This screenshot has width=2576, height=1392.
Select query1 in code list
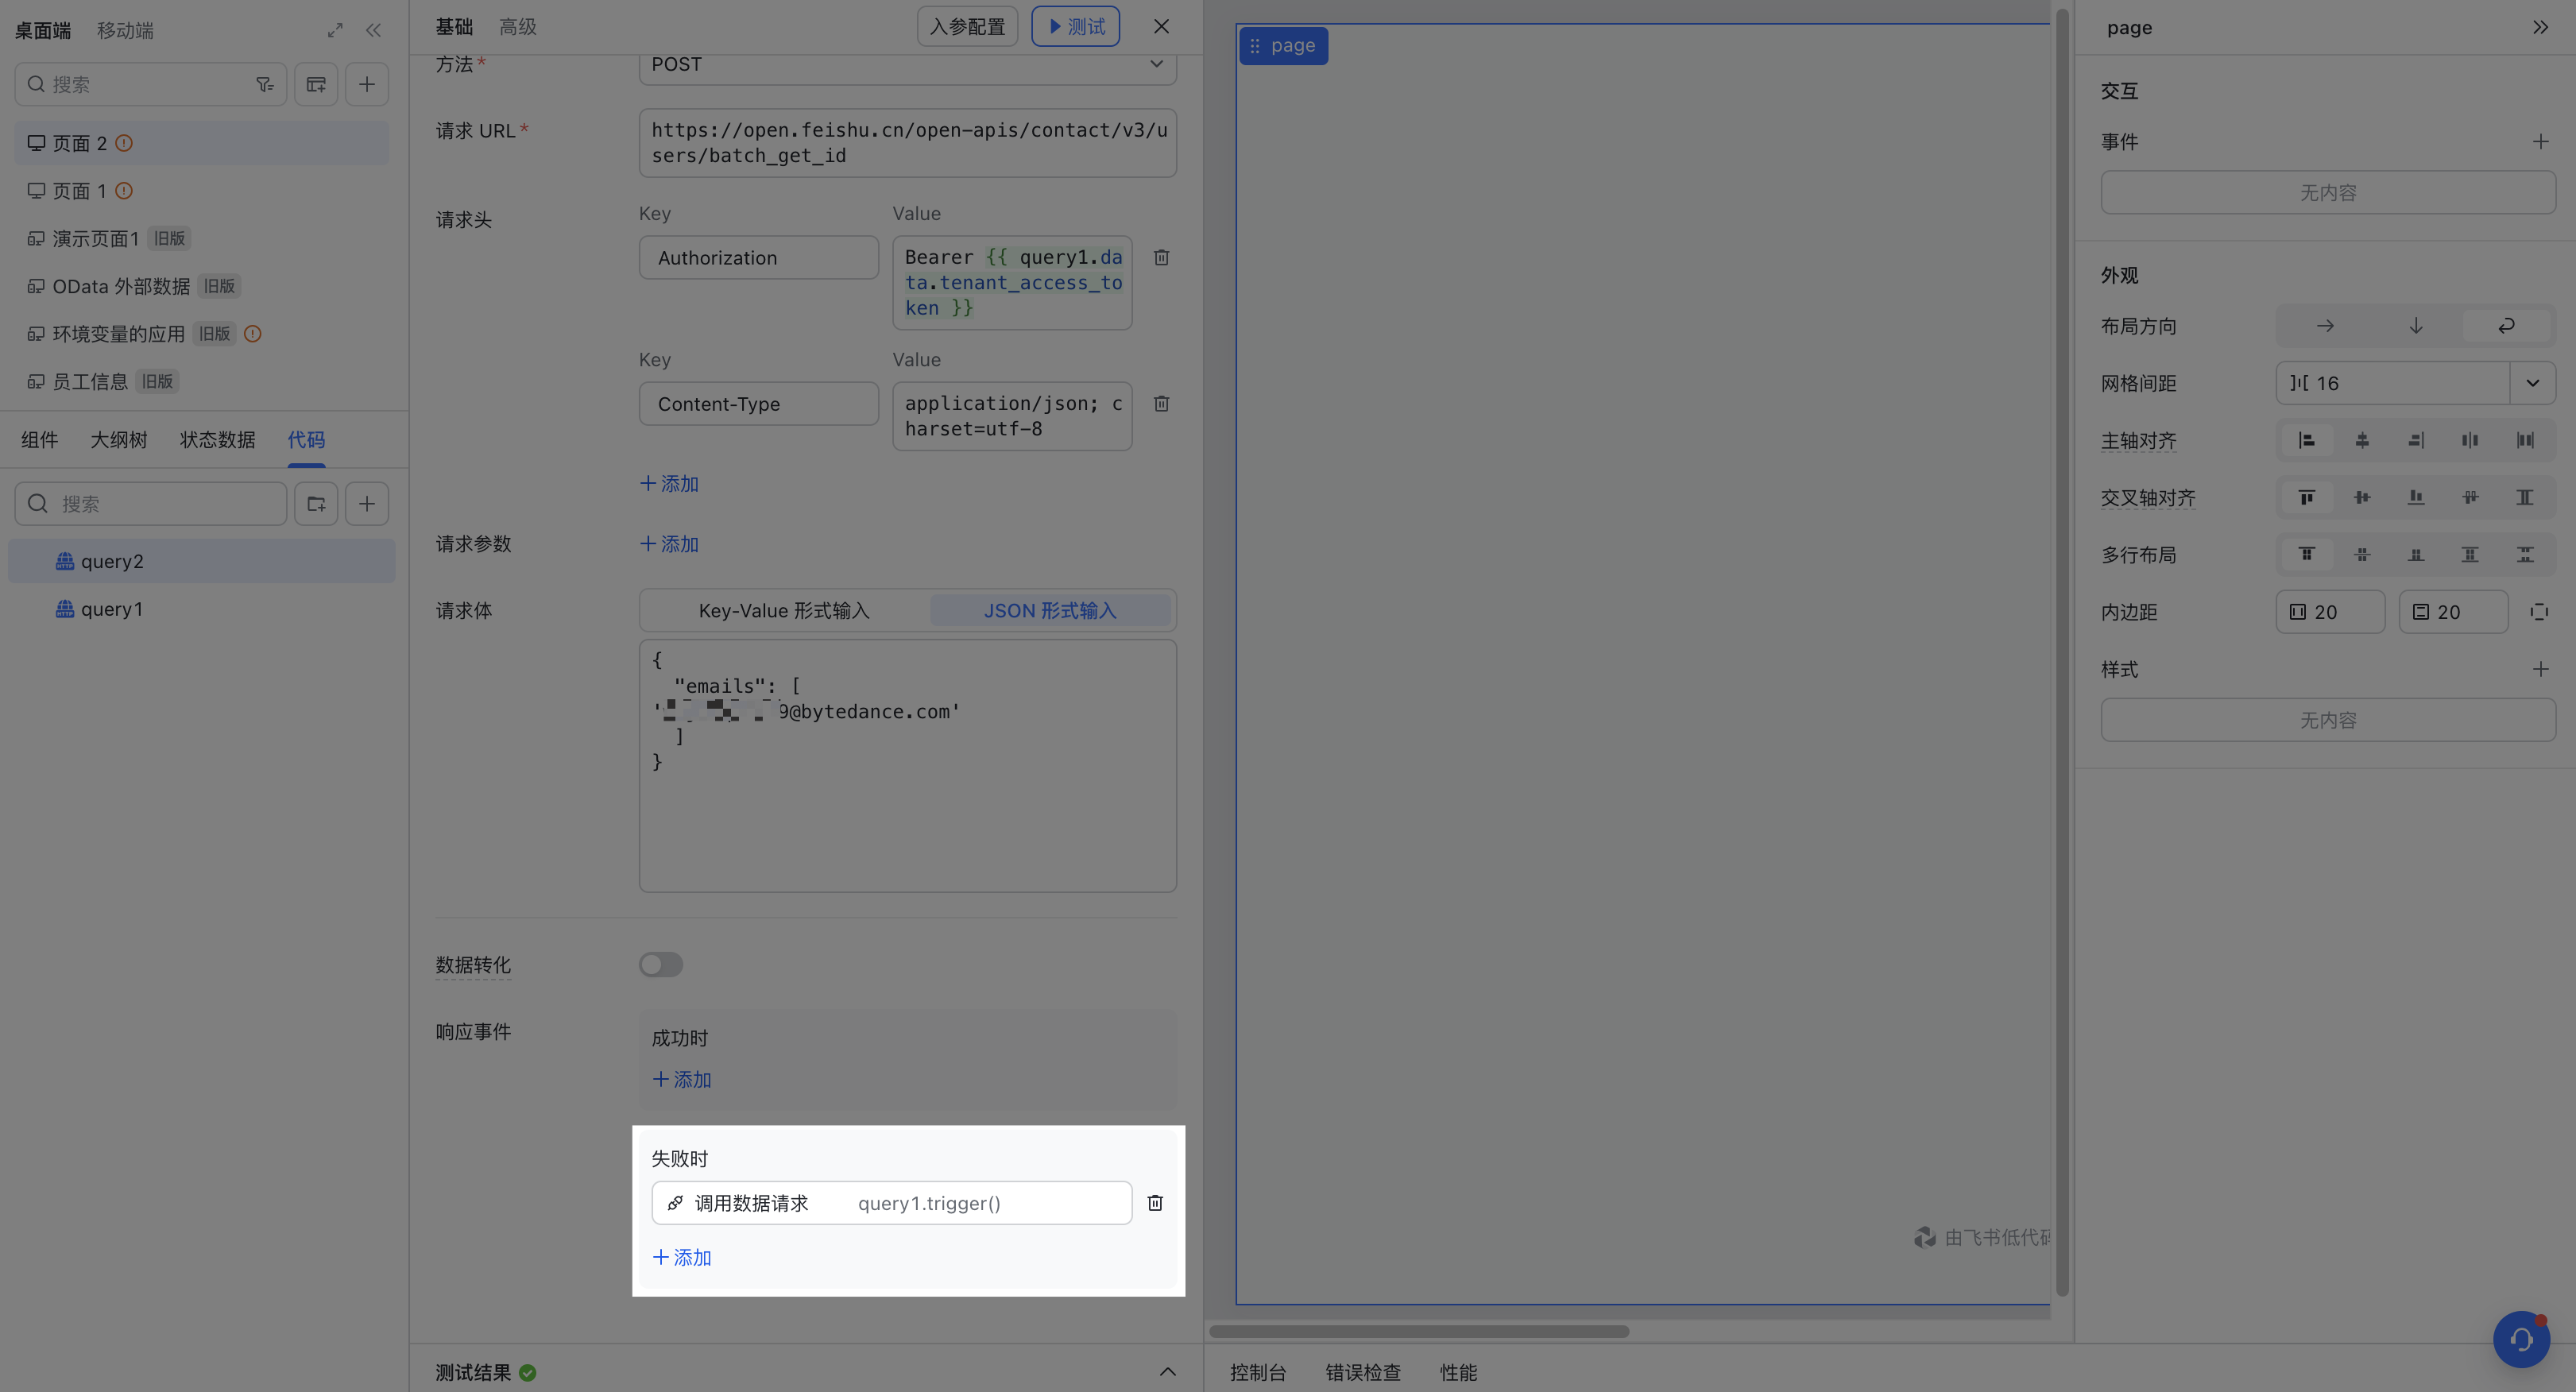pos(201,609)
